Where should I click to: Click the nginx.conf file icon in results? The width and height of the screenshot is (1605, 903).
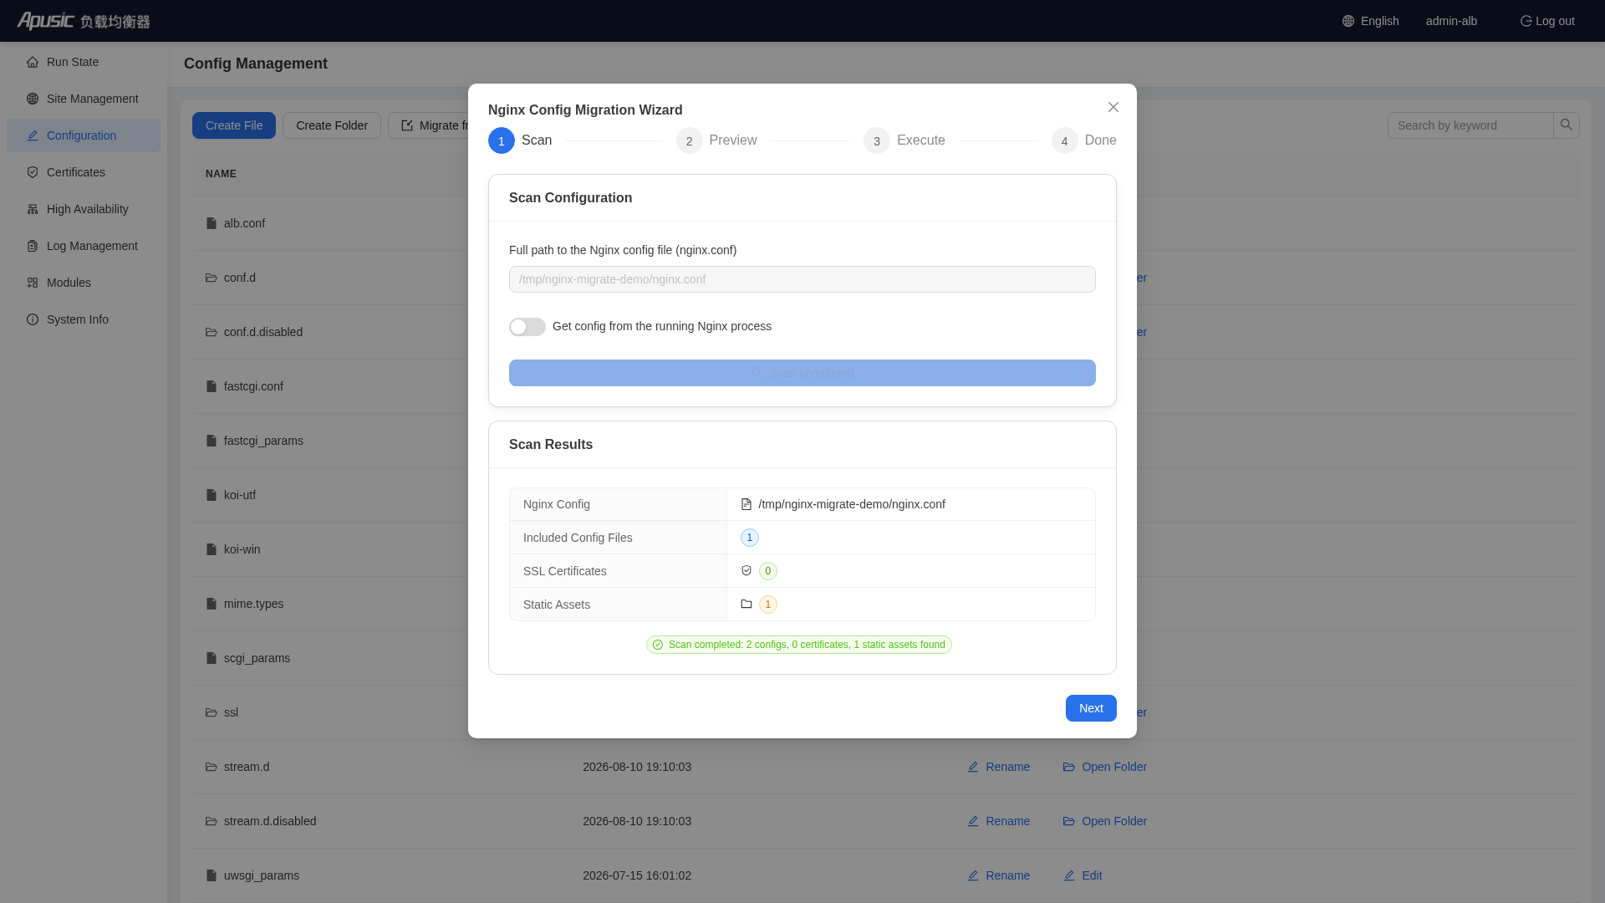(746, 504)
